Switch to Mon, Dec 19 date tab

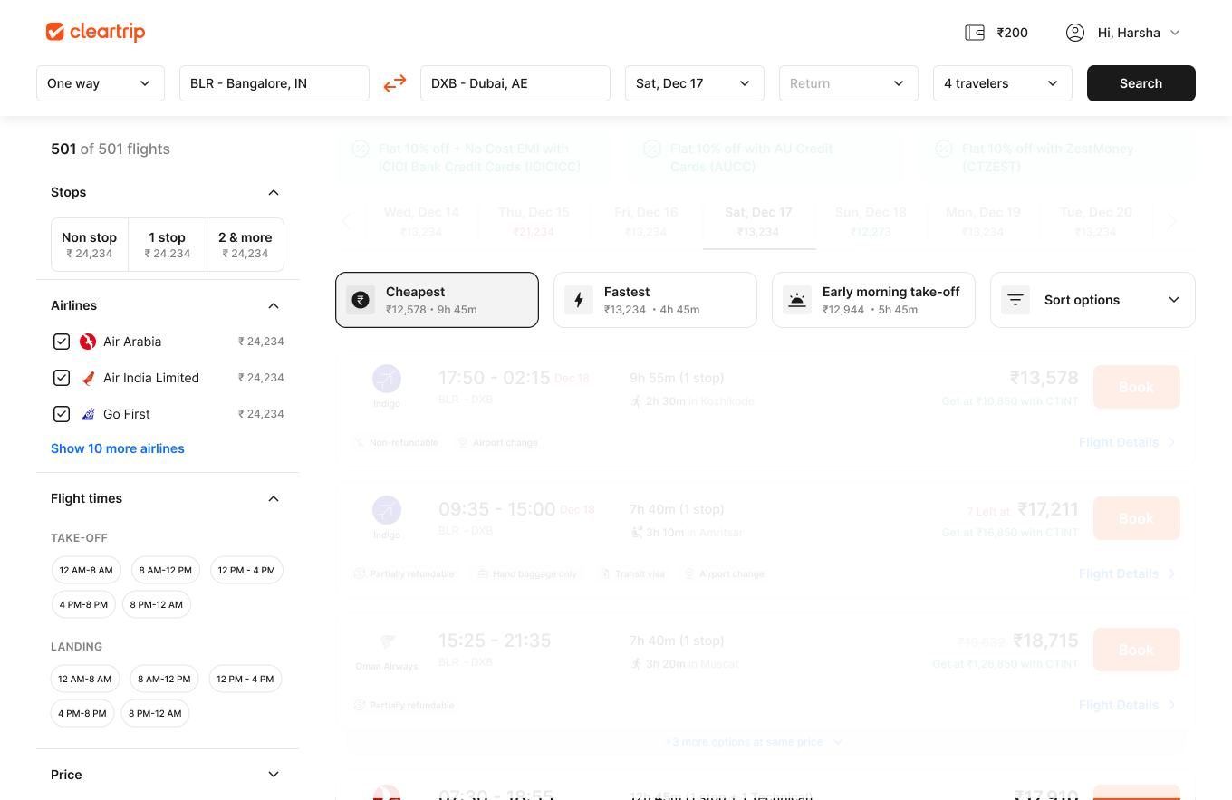coord(983,221)
